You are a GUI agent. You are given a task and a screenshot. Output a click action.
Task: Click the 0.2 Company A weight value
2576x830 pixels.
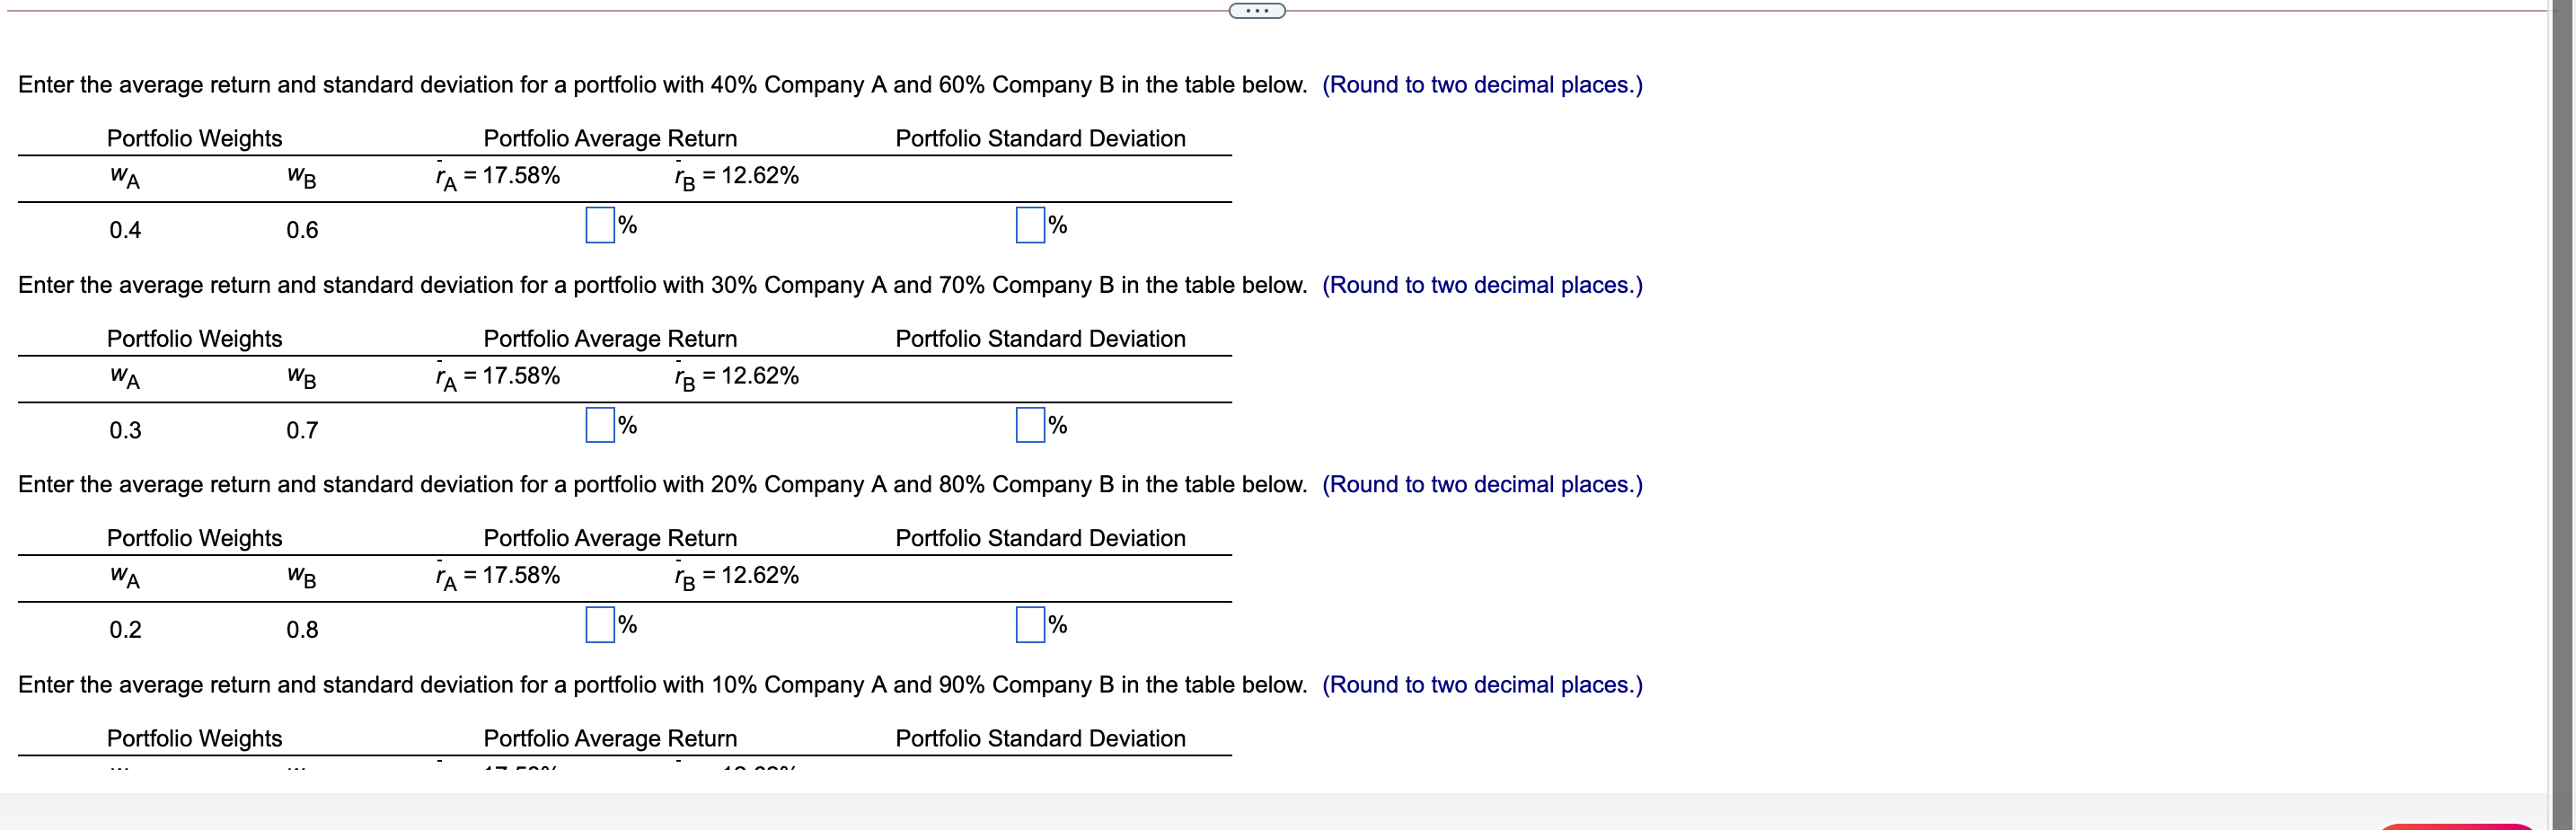125,630
